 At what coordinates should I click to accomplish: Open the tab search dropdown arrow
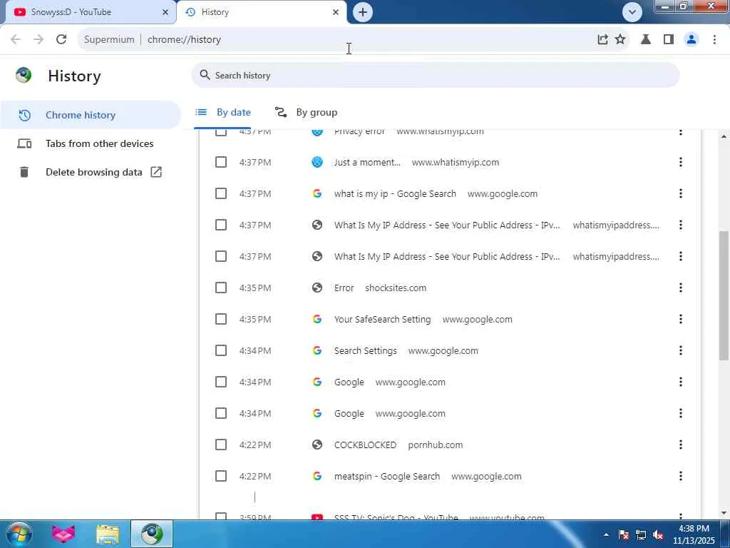tap(632, 12)
